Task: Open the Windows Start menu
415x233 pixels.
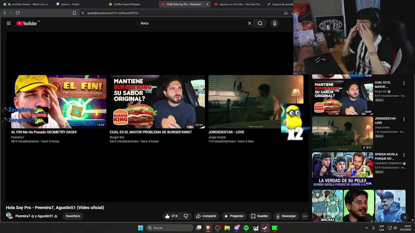Action: click(x=140, y=228)
